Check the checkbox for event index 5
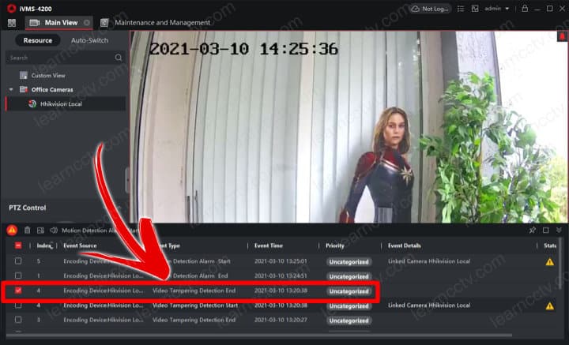 pos(18,261)
